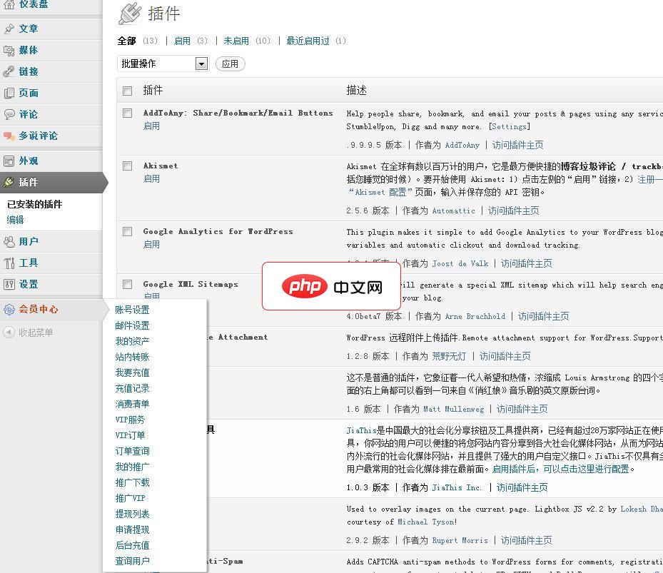Select 我的资产 from the member menu
The width and height of the screenshot is (663, 573).
click(x=132, y=341)
